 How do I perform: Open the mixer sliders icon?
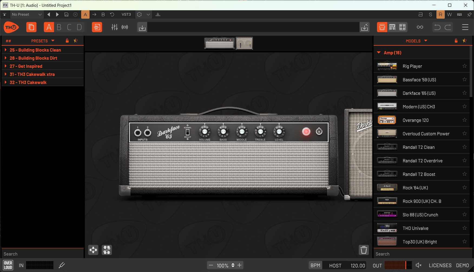[114, 27]
